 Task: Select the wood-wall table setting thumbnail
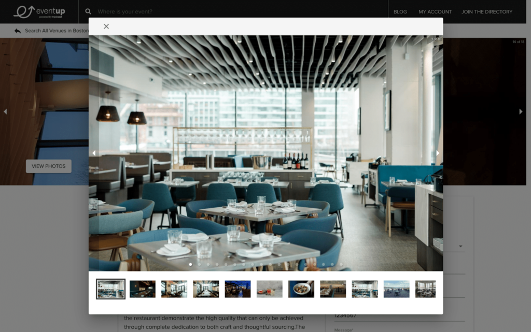tap(333, 289)
